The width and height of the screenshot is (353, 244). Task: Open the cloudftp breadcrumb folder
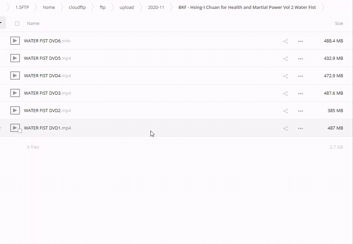click(x=77, y=7)
